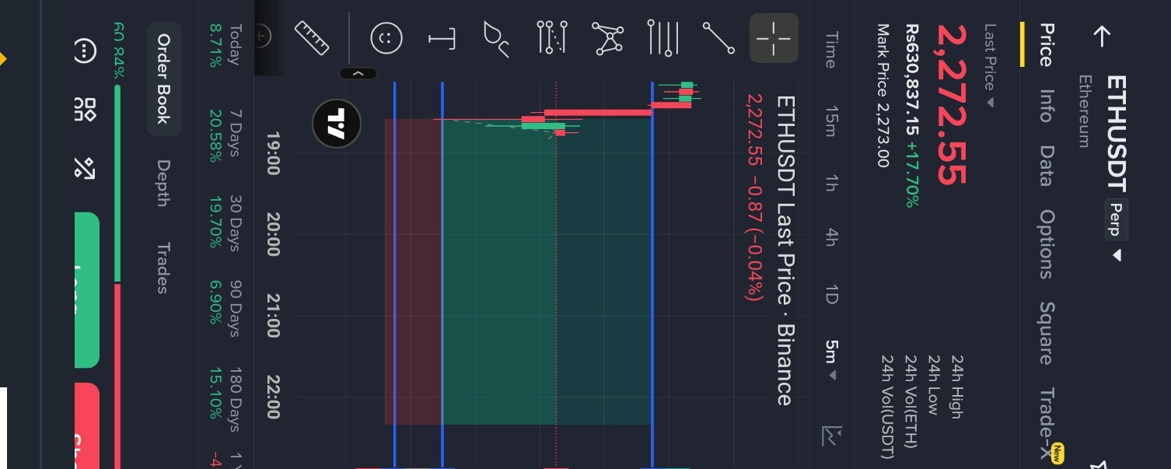Click the 24h Vol(USDT) label
The image size is (1171, 469).
pos(887,407)
